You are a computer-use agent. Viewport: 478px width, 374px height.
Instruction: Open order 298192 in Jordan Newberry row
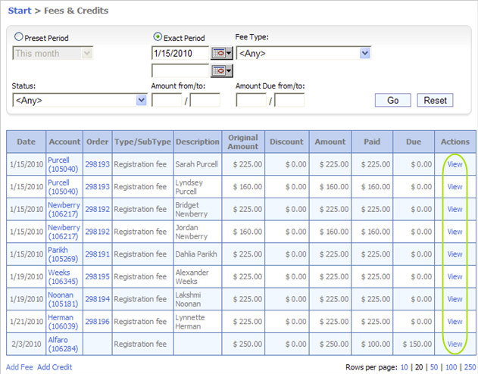97,232
